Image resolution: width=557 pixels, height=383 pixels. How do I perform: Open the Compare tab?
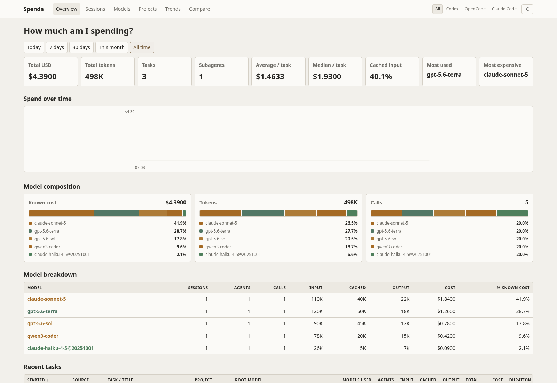pyautogui.click(x=199, y=9)
